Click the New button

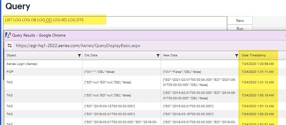[240, 20]
